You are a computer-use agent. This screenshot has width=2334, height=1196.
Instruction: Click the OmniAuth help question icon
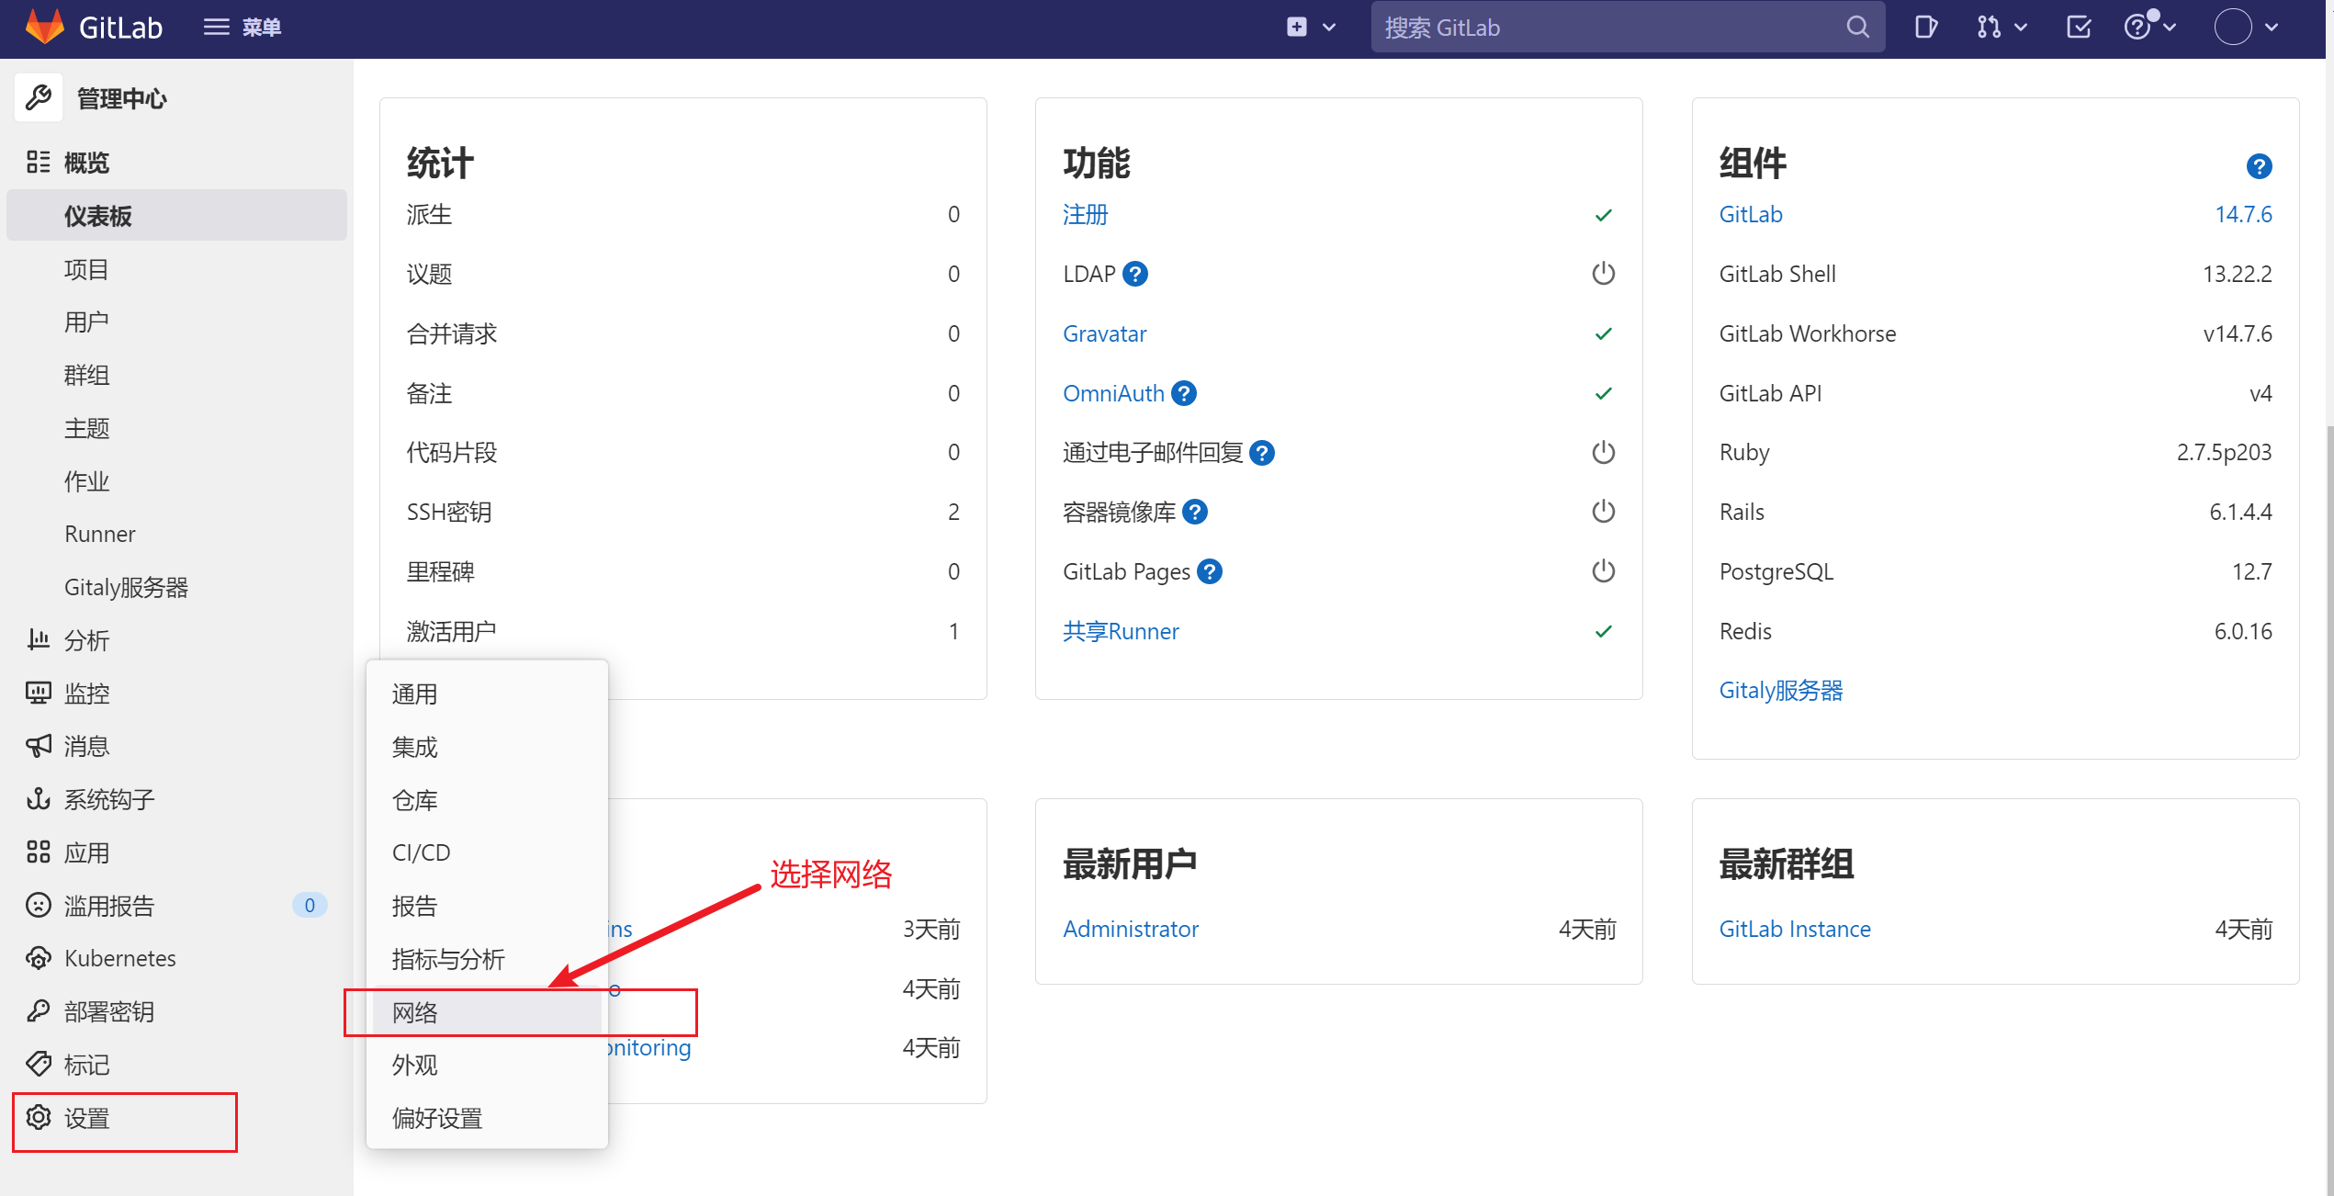pos(1184,393)
